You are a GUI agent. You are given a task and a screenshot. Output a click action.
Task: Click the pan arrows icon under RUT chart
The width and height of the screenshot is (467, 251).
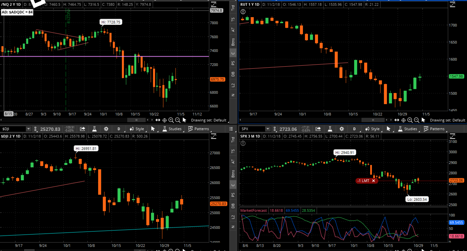397,120
